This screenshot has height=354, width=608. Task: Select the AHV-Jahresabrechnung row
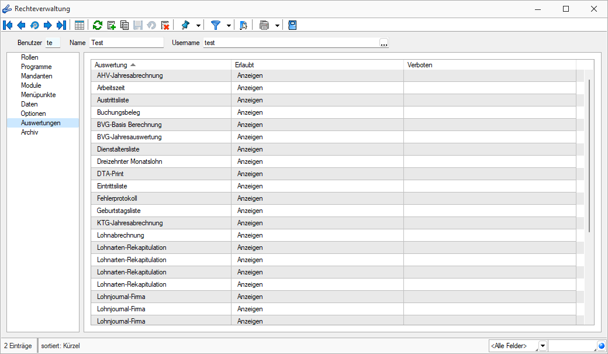click(333, 75)
